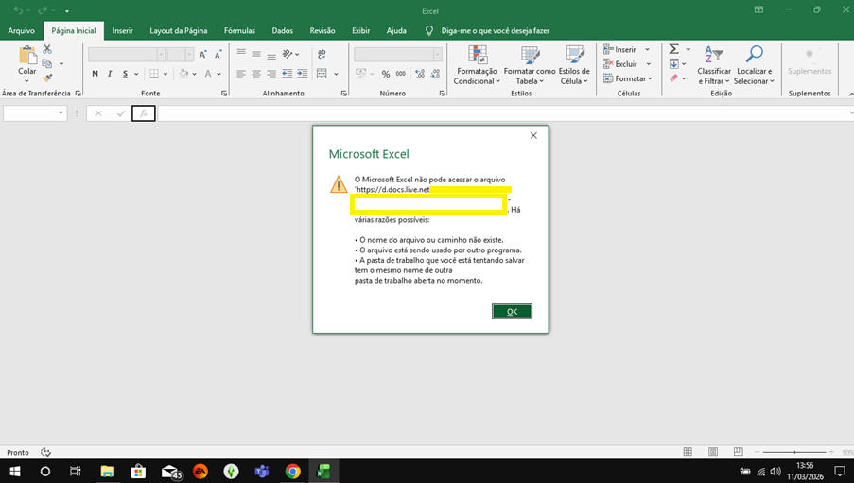Click OK in the Microsoft Excel dialog
This screenshot has width=854, height=483.
tap(512, 312)
